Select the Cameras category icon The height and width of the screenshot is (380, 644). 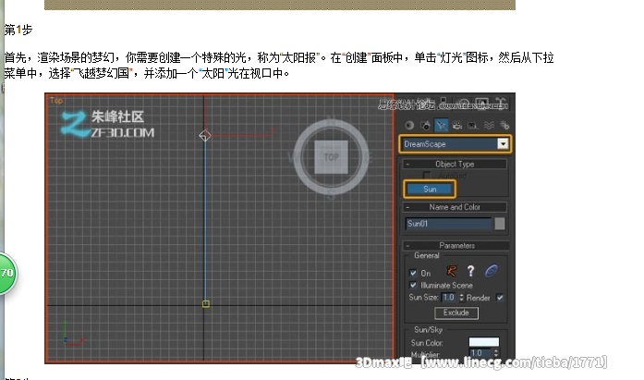(457, 126)
